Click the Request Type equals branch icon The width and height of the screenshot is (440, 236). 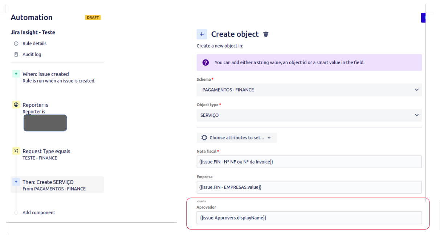click(16, 151)
